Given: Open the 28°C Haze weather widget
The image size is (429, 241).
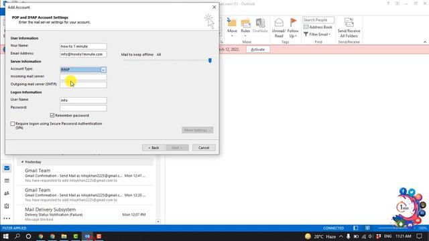Looking at the screenshot, I should click(320, 236).
